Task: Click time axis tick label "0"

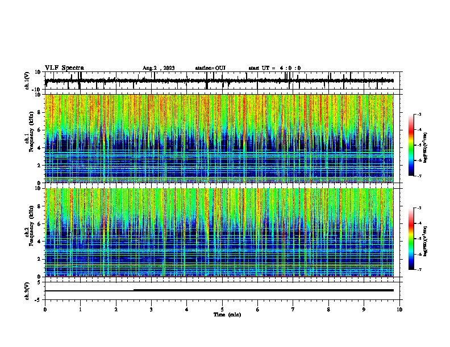Action: point(45,310)
